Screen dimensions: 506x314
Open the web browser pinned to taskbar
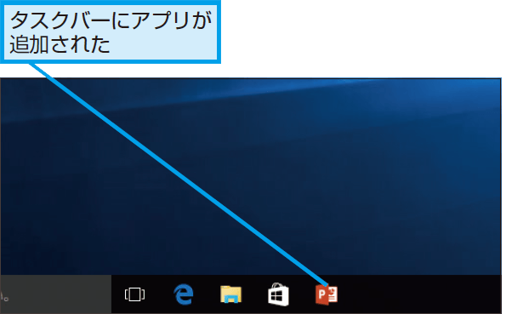(x=184, y=294)
